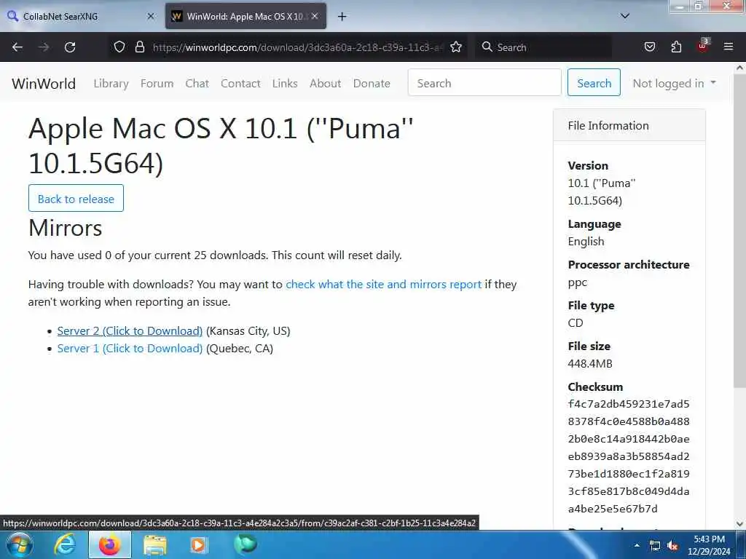
Task: Open the taskbar clock and date
Action: (x=709, y=545)
